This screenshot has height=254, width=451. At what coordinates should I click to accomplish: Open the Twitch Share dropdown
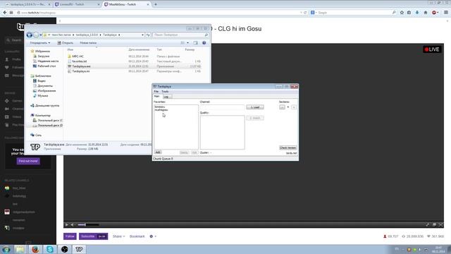pyautogui.click(x=118, y=236)
